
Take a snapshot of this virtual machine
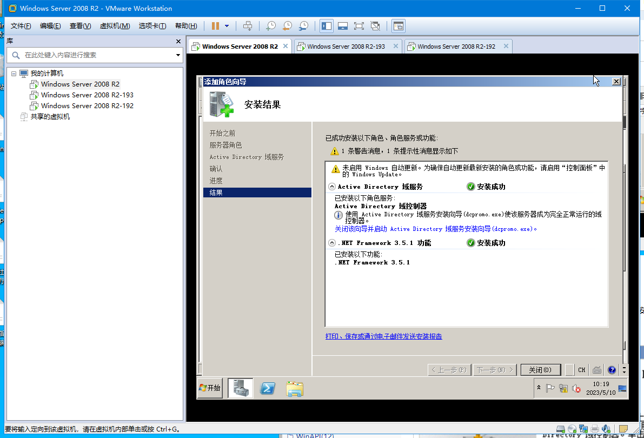click(271, 26)
